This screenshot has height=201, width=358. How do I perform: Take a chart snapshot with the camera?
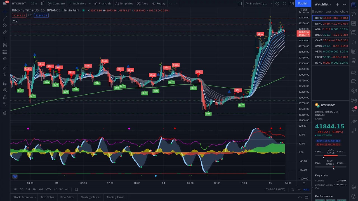(292, 3)
